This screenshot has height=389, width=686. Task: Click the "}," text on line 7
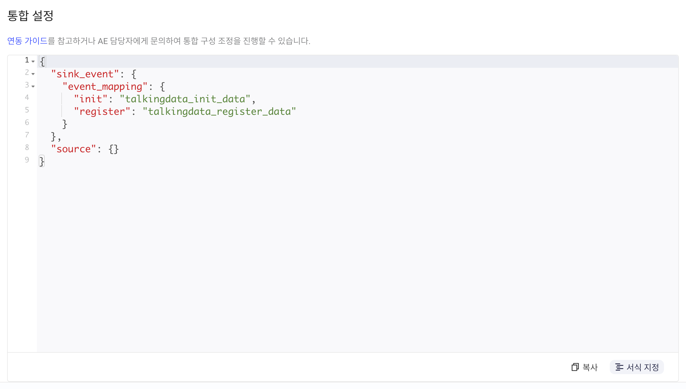coord(56,137)
